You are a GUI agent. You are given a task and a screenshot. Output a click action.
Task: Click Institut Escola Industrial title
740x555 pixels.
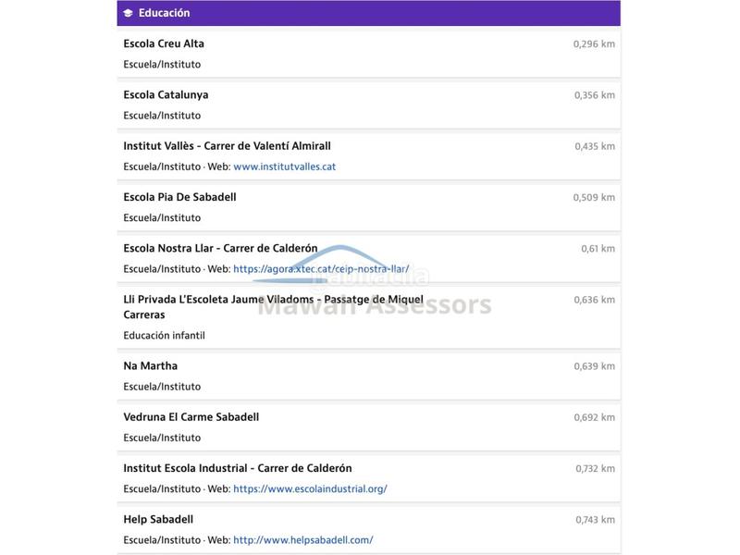coord(237,468)
